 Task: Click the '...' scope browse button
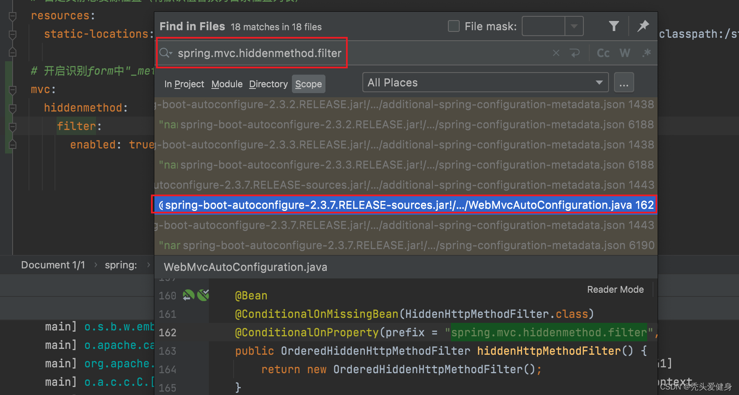pyautogui.click(x=624, y=83)
